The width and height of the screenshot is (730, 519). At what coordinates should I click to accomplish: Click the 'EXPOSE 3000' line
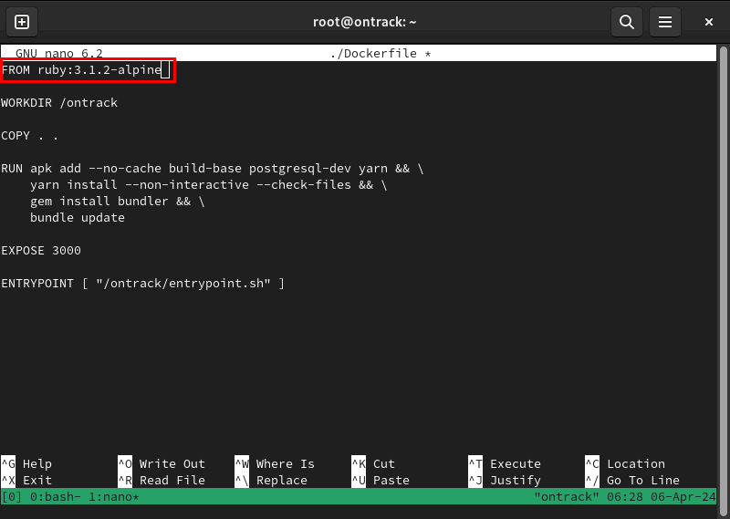(41, 251)
